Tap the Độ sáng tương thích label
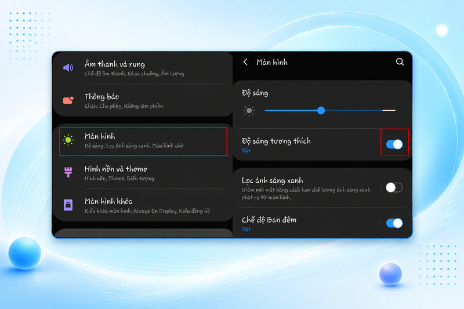The height and width of the screenshot is (309, 464). (276, 141)
